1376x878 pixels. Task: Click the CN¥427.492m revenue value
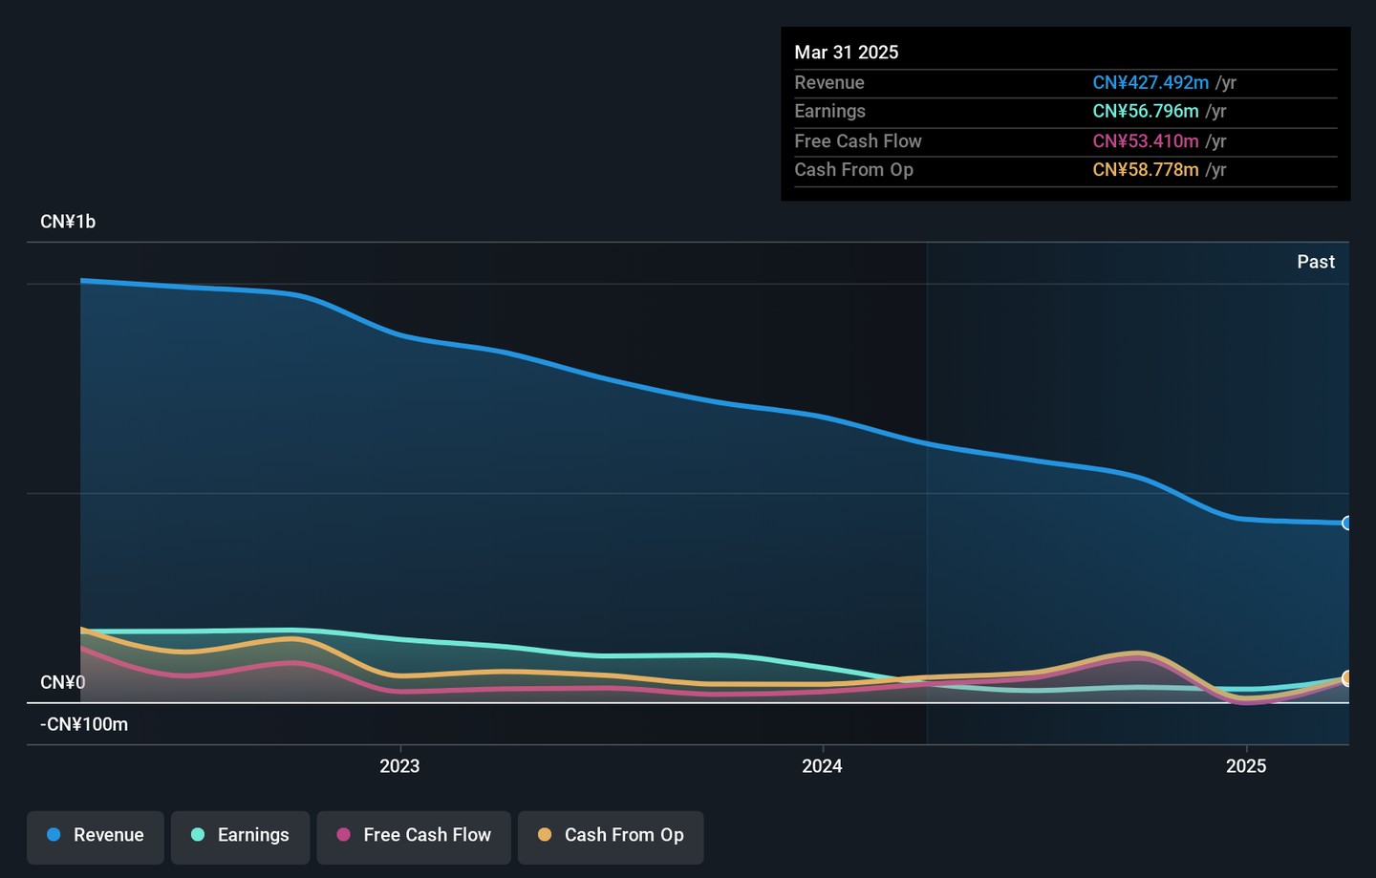tap(1150, 83)
